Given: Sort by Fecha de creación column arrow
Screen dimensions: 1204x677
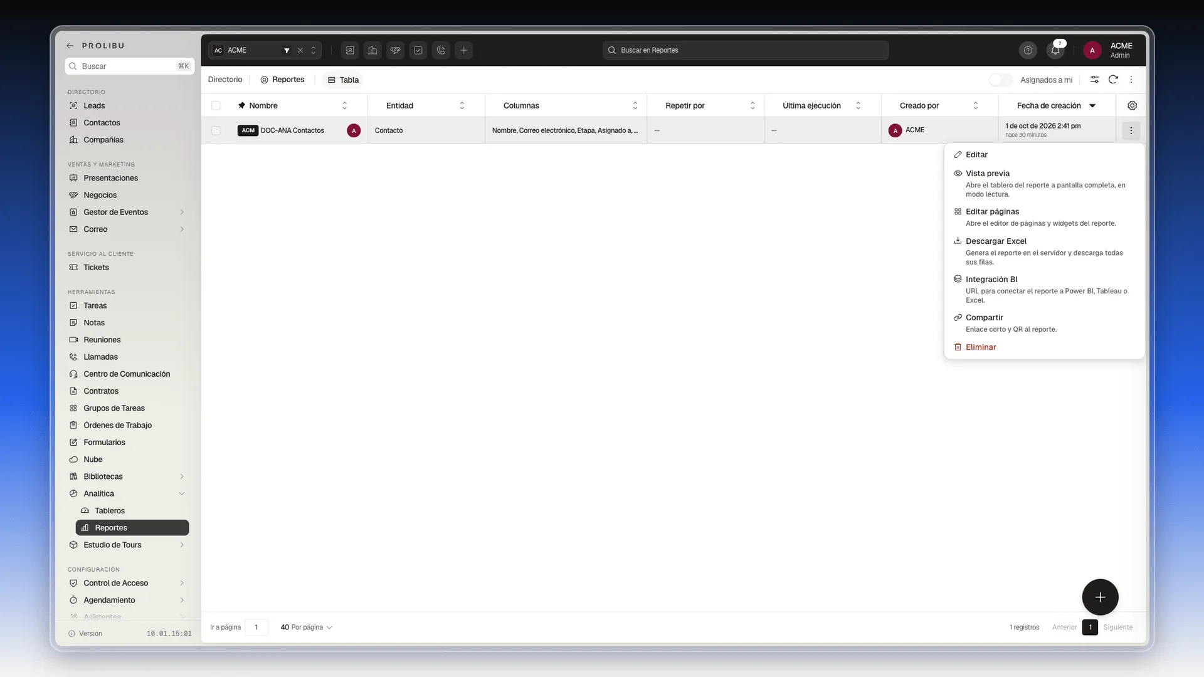Looking at the screenshot, I should [1092, 105].
